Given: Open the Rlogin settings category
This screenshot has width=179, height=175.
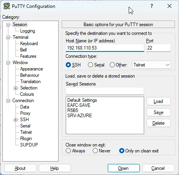Looking at the screenshot, I should click(26, 139).
